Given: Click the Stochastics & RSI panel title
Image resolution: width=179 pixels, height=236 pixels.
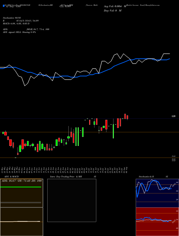Looking at the screenshot, I should [x=153, y=177].
